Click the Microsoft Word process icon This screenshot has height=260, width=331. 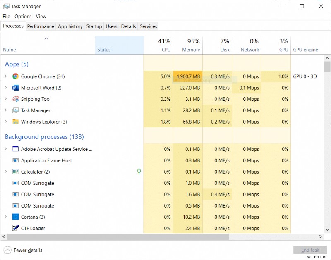16,88
